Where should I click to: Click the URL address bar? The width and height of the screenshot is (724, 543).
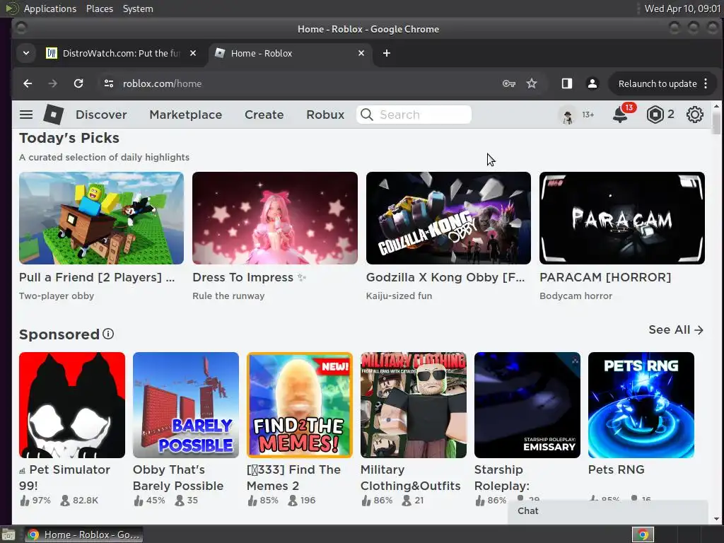[300, 83]
